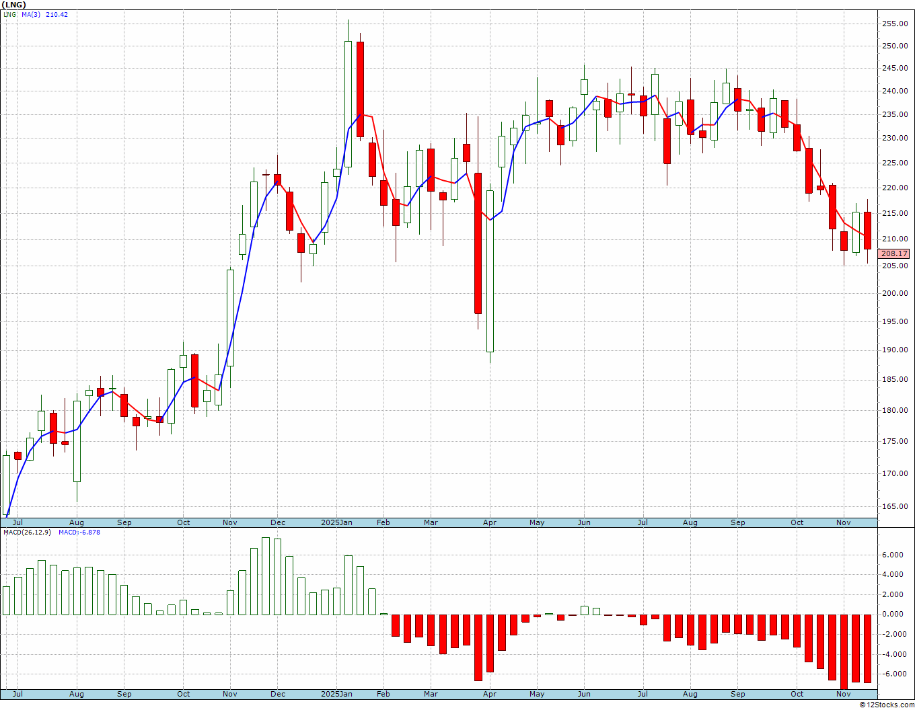Click the MA(3) 210.42 indicator label
The image size is (915, 710).
[44, 15]
